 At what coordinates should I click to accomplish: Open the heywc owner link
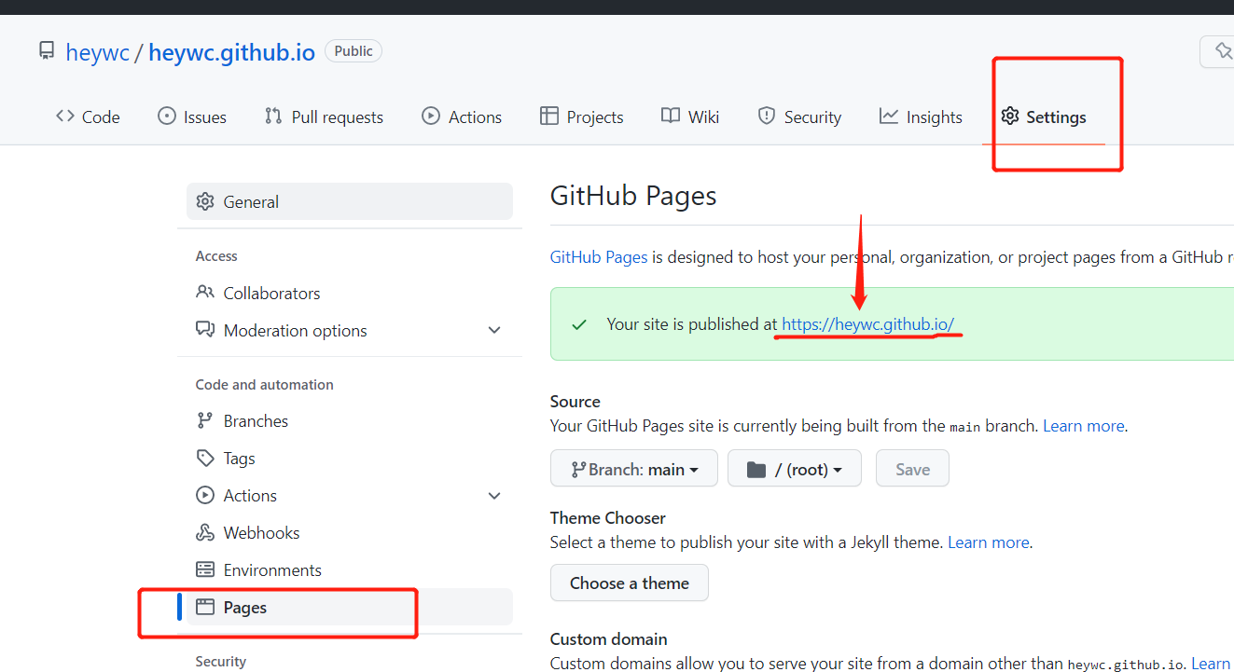[97, 51]
